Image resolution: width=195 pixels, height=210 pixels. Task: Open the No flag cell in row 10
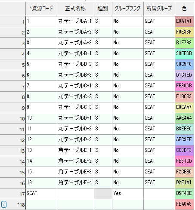click(128, 118)
